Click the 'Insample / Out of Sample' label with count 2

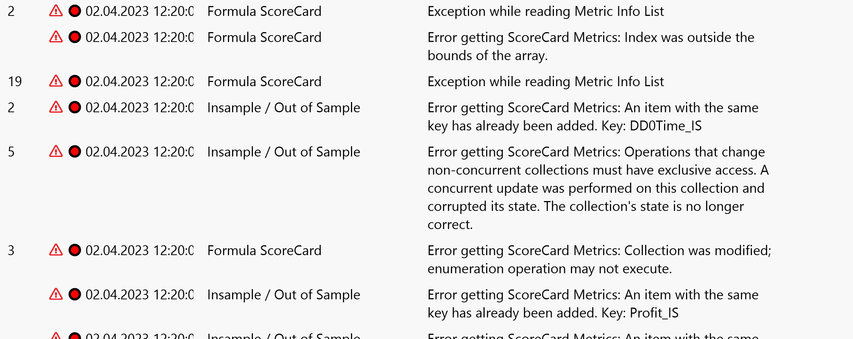[283, 107]
